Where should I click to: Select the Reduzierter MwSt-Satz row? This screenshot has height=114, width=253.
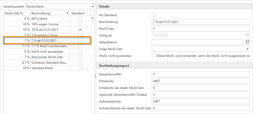pos(50,57)
